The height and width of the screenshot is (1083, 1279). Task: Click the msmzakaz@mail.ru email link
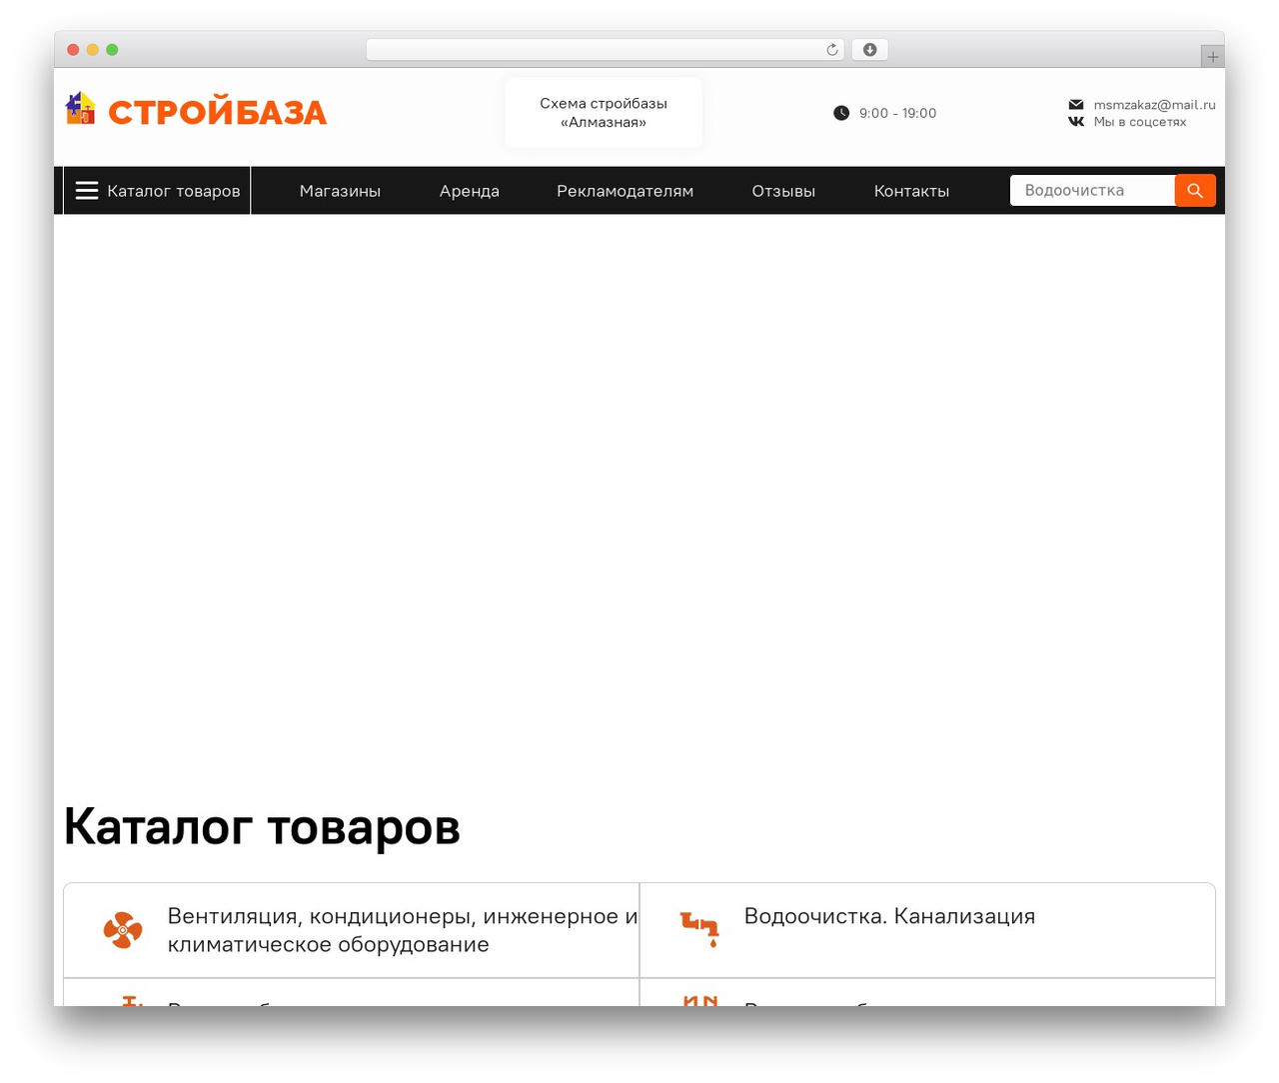(x=1154, y=105)
